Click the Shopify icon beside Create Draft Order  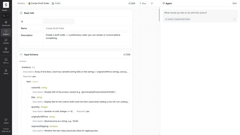pyautogui.click(x=29, y=3)
